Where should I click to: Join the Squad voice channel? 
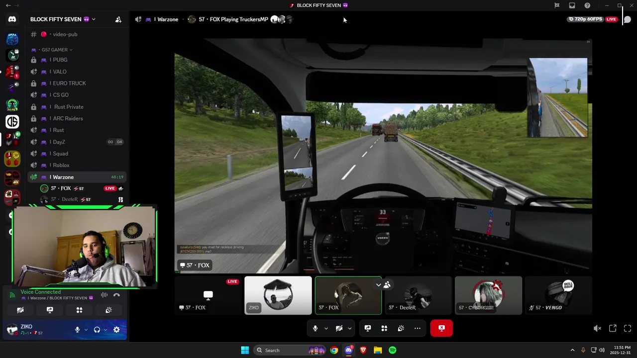(77, 154)
